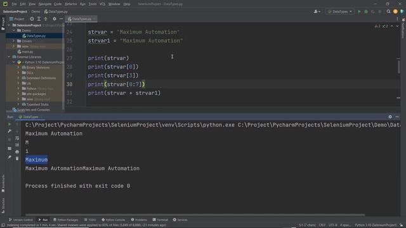This screenshot has height=228, width=406.
Task: Run the DataTypes configuration with green play icon
Action: coord(359,11)
